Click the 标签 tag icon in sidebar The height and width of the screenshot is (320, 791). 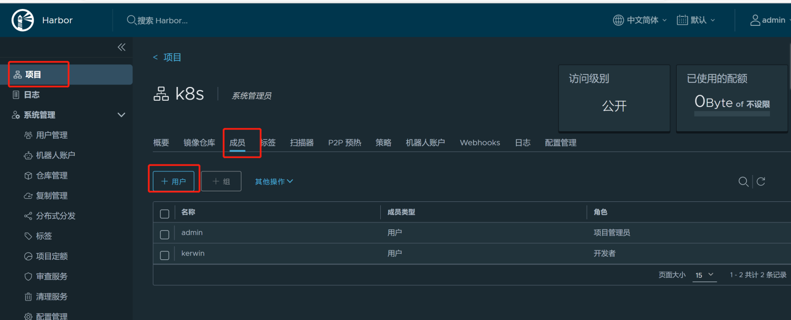pyautogui.click(x=28, y=236)
